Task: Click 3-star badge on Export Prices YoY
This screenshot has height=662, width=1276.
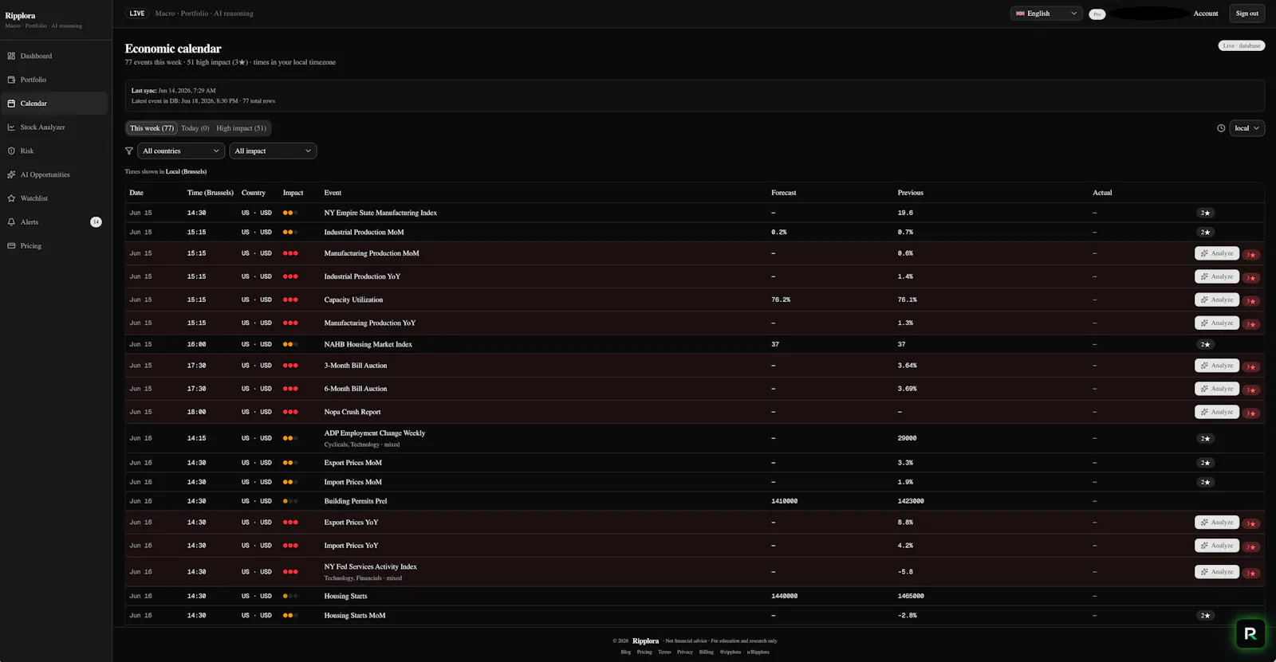Action: pos(1251,524)
